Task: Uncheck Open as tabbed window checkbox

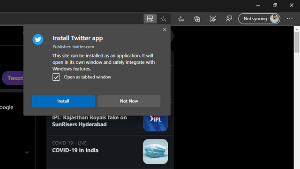Action: (56, 77)
